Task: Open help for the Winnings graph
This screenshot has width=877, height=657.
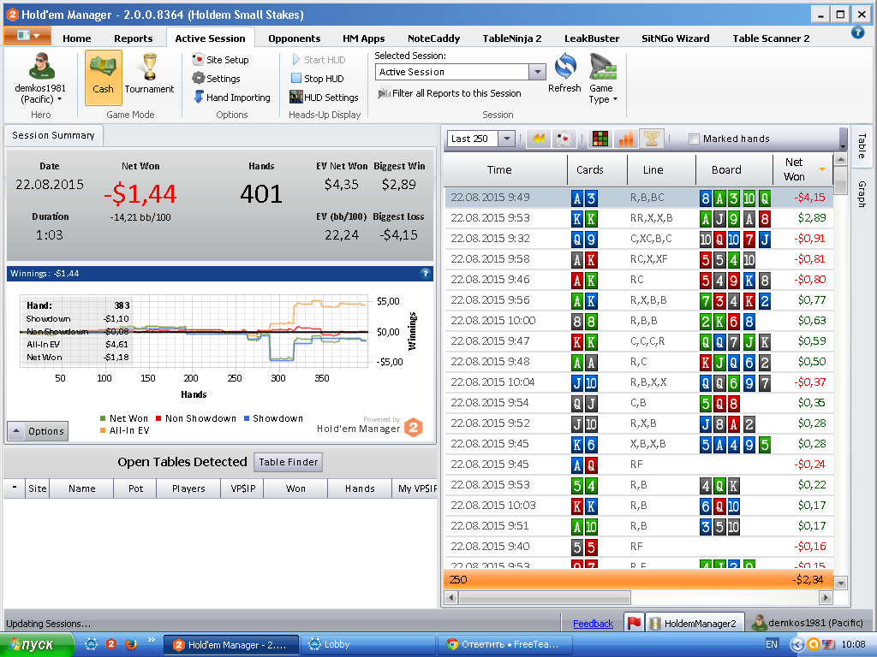Action: point(425,273)
